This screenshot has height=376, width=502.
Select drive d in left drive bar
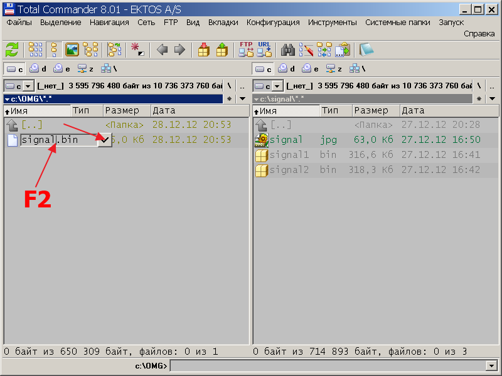point(38,68)
